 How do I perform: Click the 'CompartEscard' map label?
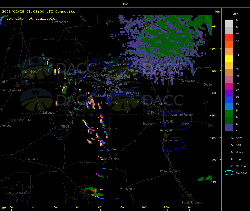point(182,115)
